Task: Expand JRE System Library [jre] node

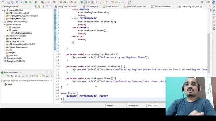Action: [5, 13]
